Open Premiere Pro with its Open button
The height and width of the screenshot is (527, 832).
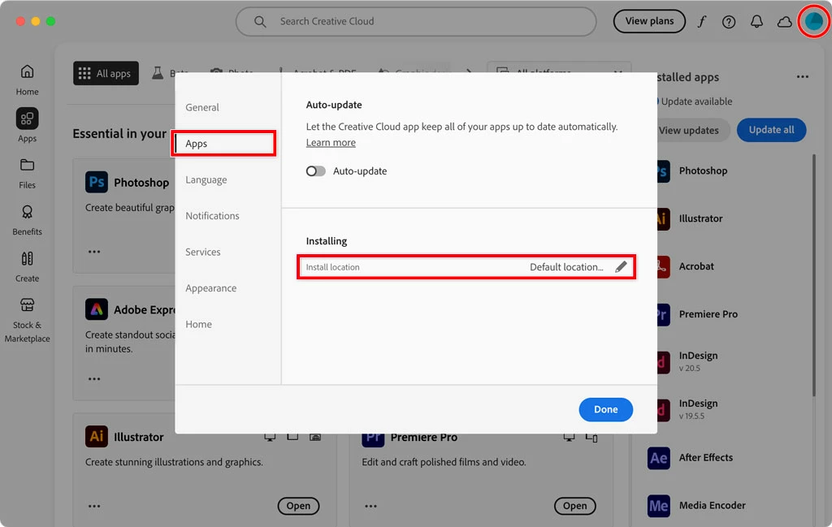[x=574, y=506]
